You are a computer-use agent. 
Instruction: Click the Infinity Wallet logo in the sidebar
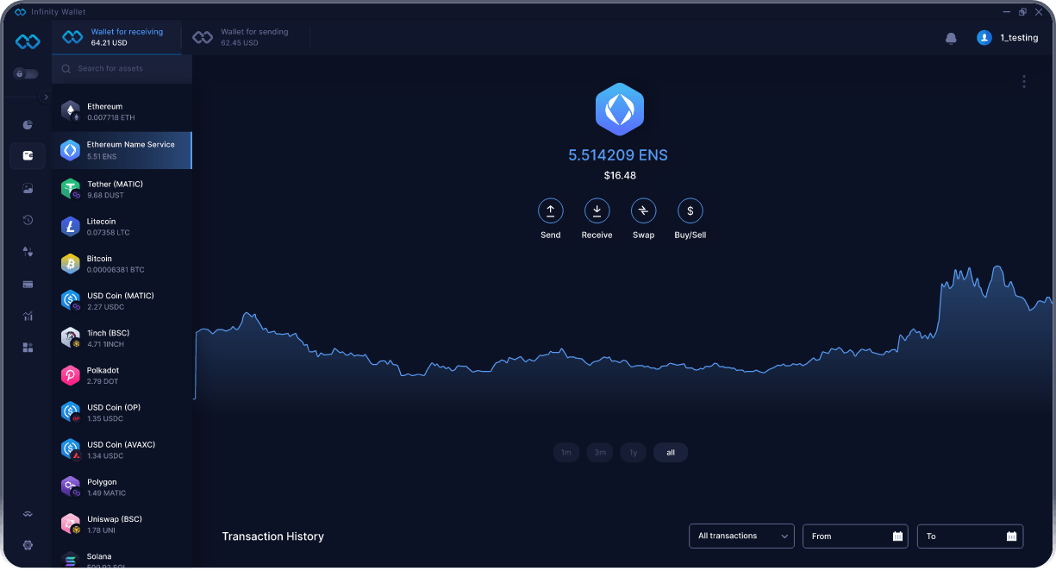(28, 41)
